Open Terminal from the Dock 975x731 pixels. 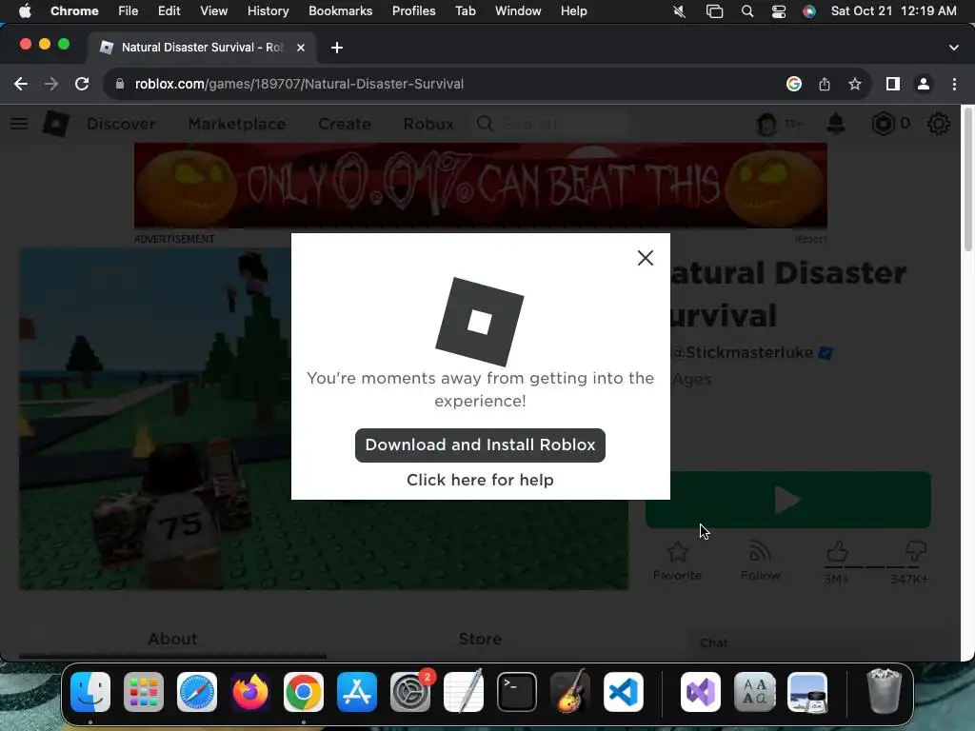point(517,692)
